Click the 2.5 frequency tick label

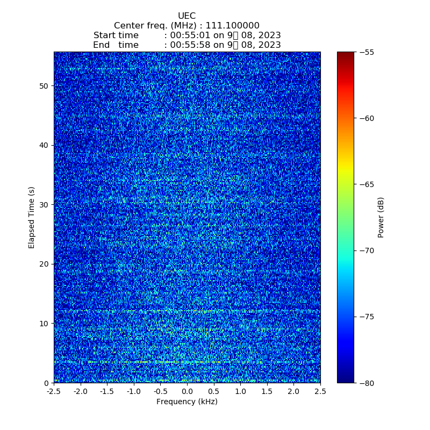click(x=320, y=391)
